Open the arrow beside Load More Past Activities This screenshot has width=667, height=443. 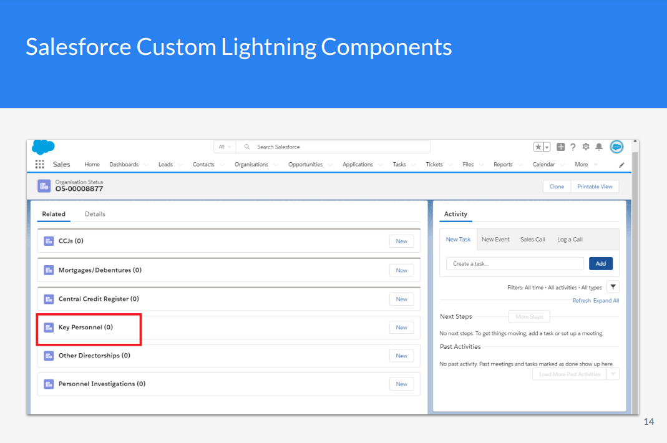click(613, 374)
